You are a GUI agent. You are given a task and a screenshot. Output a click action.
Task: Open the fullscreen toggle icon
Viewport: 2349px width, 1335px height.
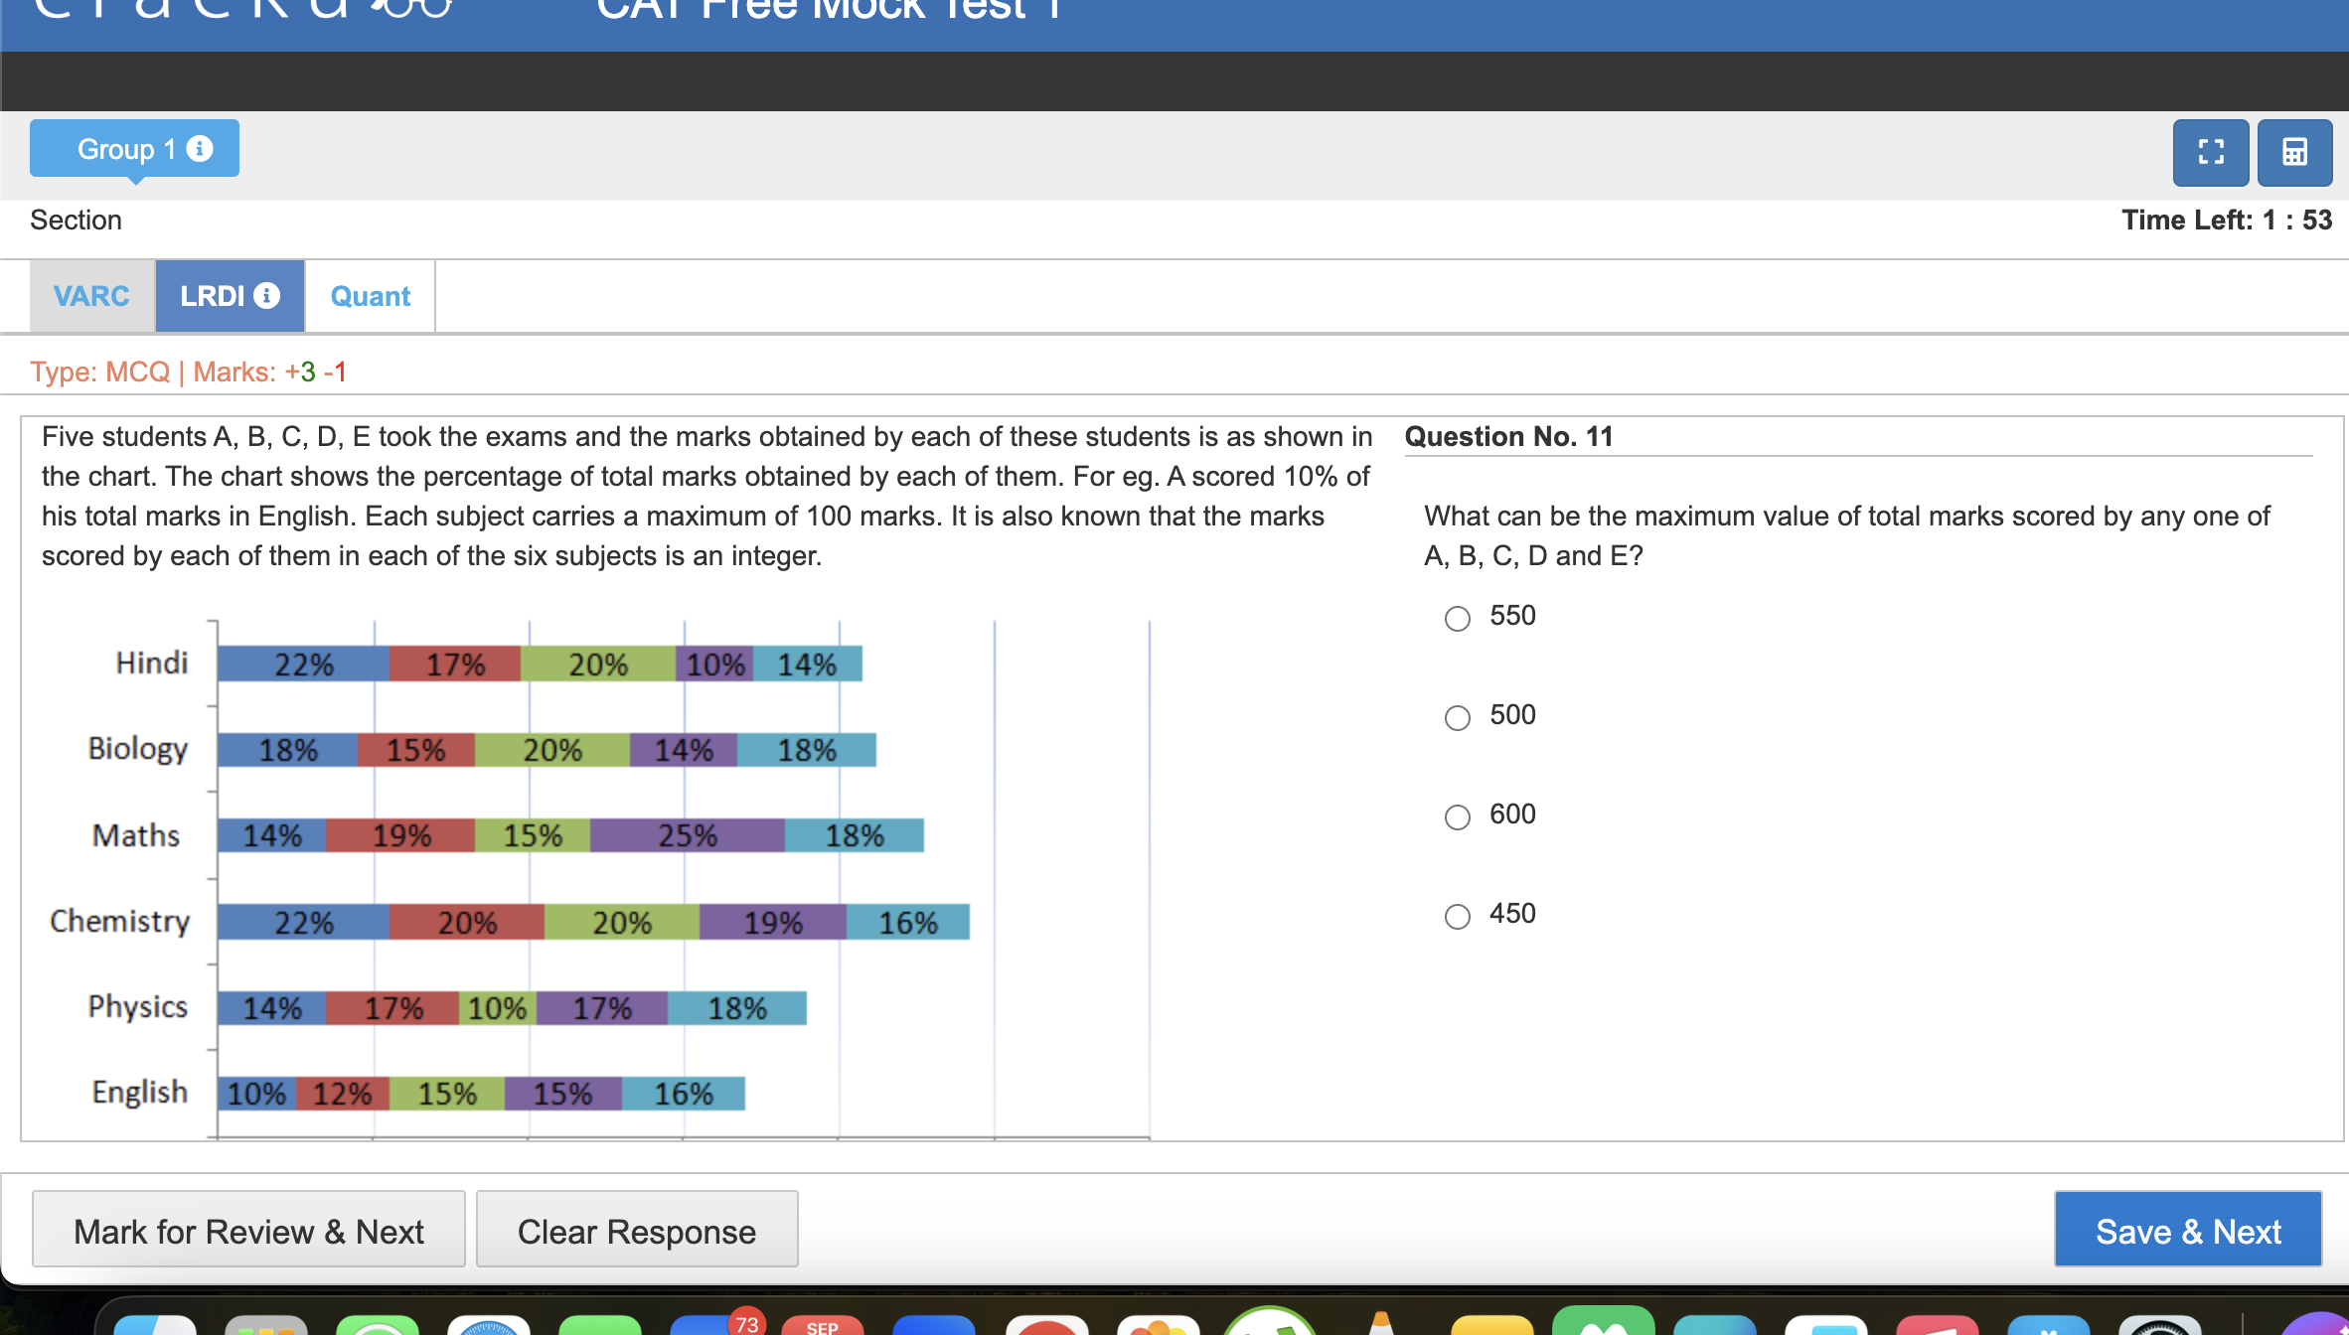click(x=2211, y=152)
